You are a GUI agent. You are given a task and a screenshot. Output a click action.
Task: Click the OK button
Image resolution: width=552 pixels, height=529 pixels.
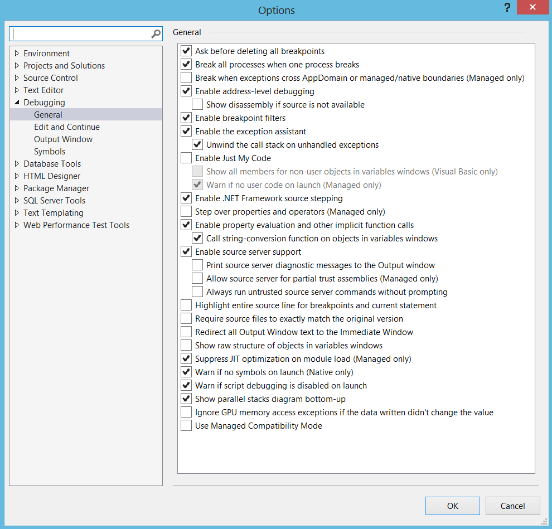point(452,506)
